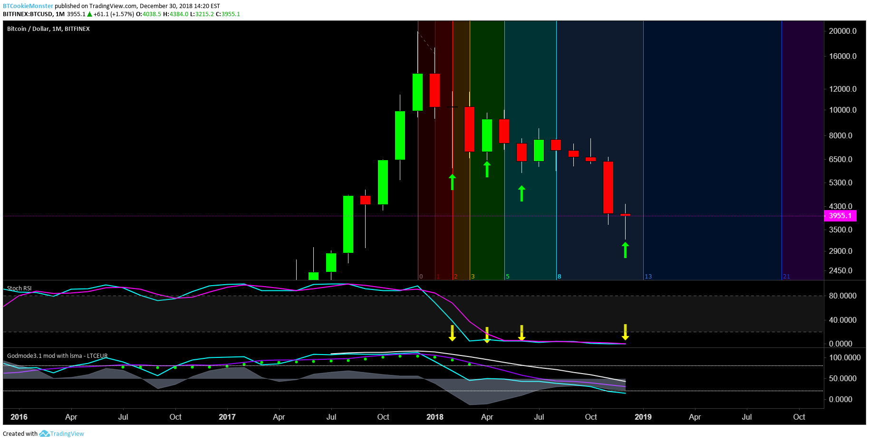This screenshot has width=869, height=442.
Task: Click the BITFINEX:BTCUSD, 1M symbol text
Action: pos(34,14)
